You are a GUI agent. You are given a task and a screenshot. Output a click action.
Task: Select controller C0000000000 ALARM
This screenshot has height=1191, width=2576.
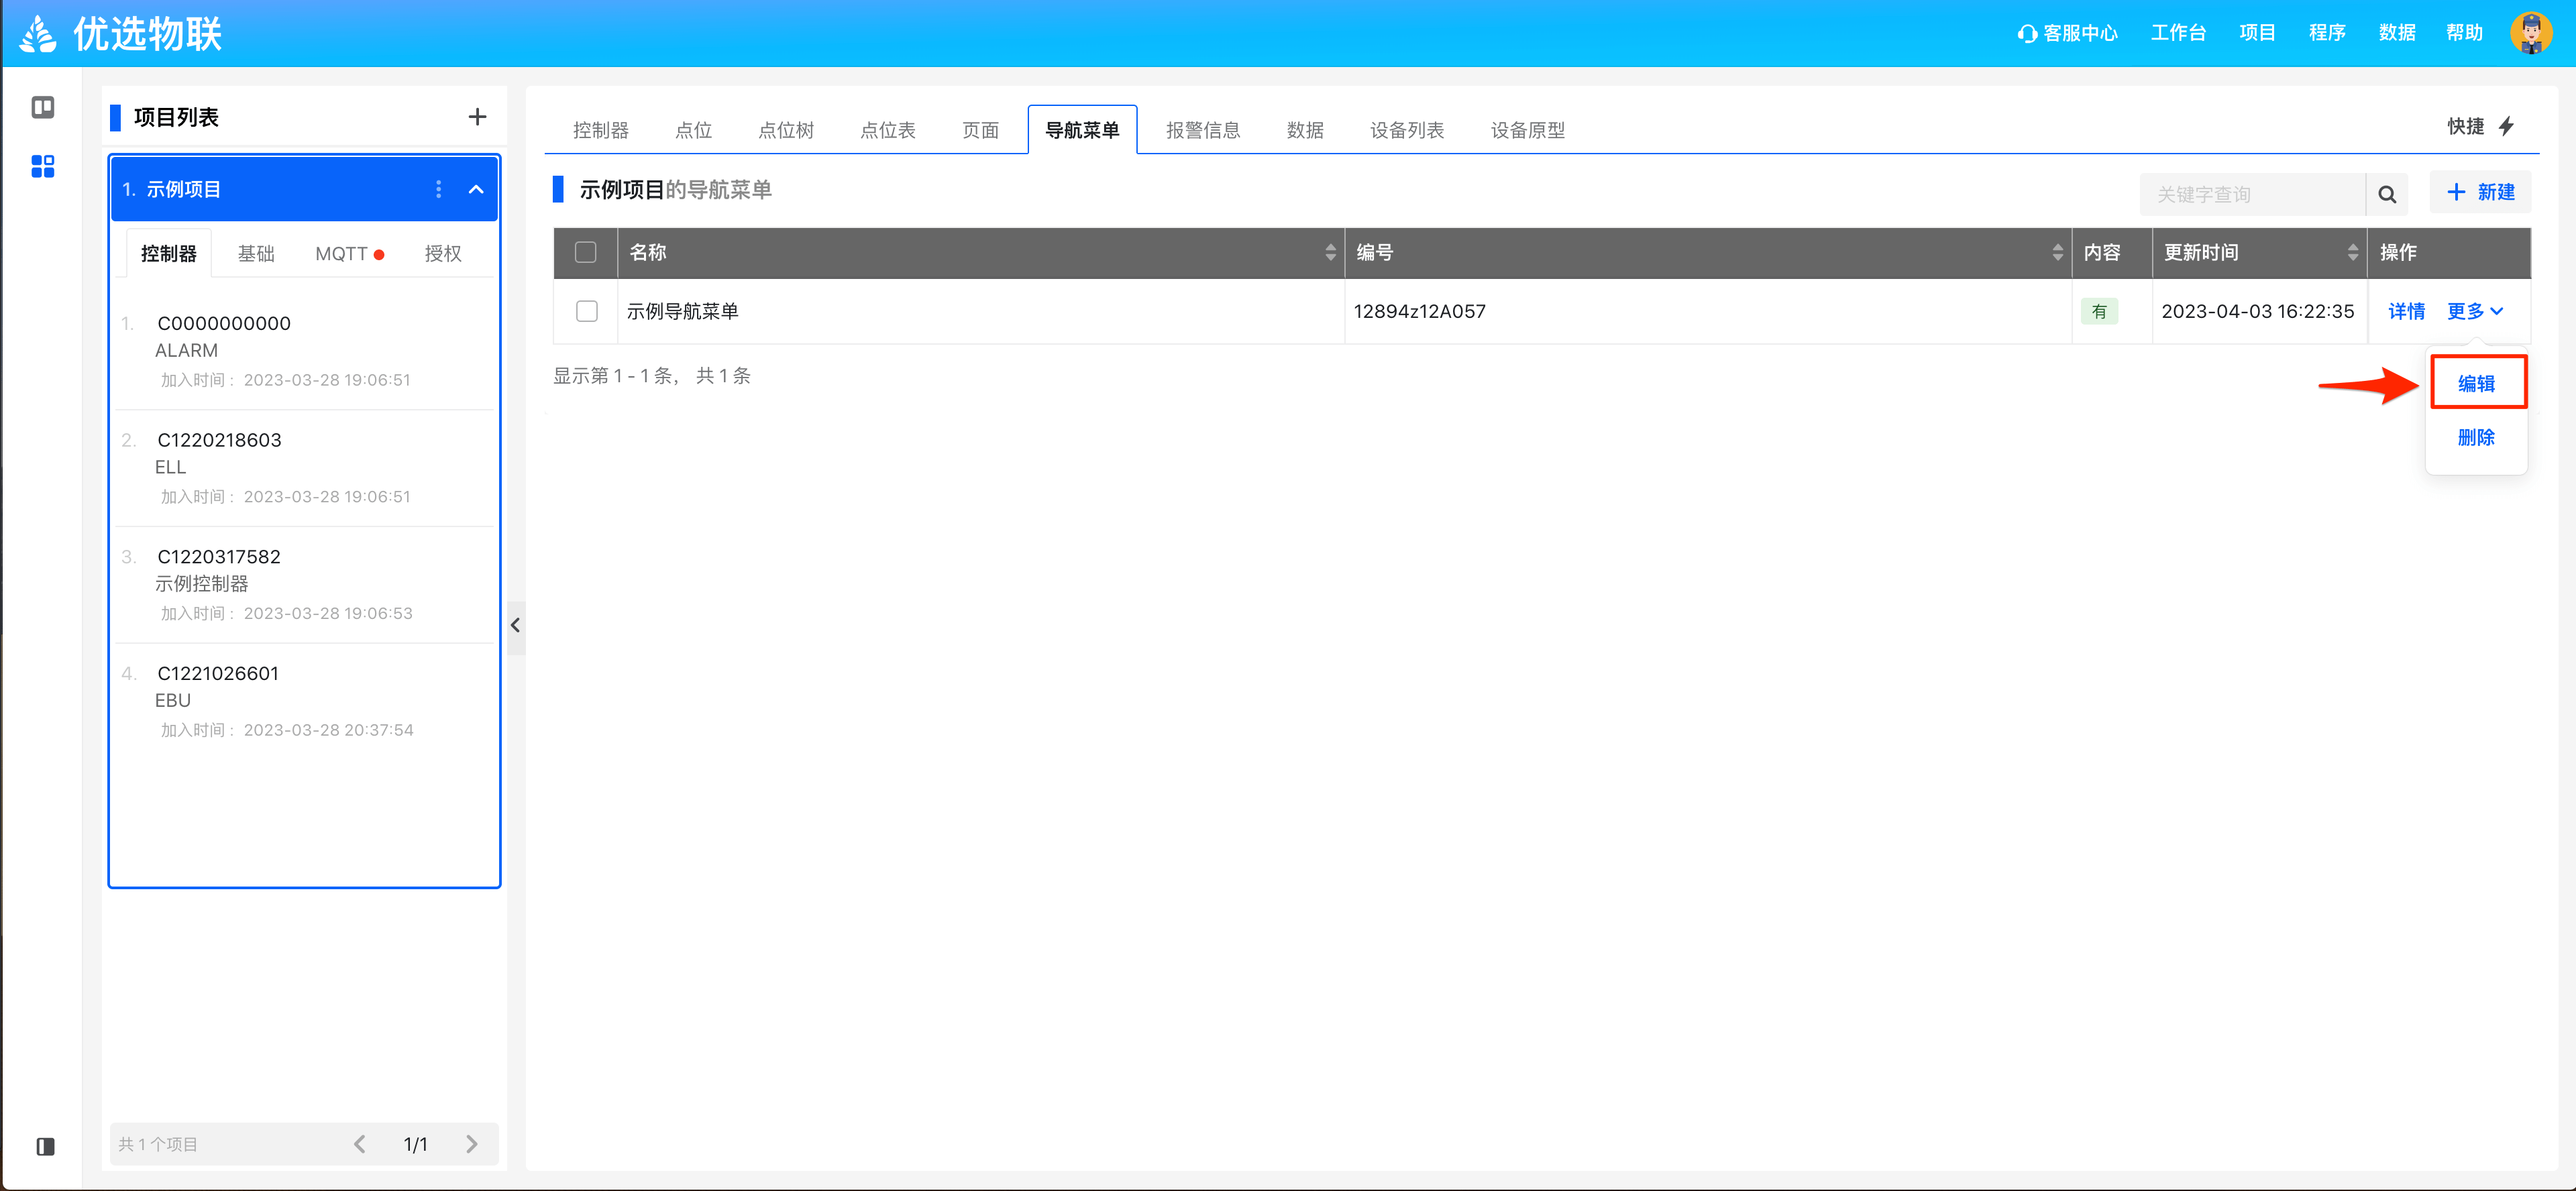pyautogui.click(x=304, y=351)
